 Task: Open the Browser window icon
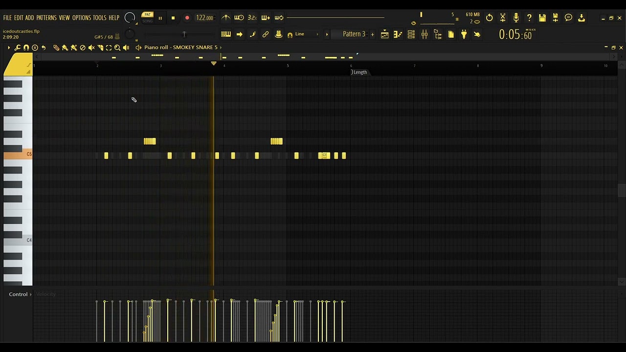click(438, 34)
